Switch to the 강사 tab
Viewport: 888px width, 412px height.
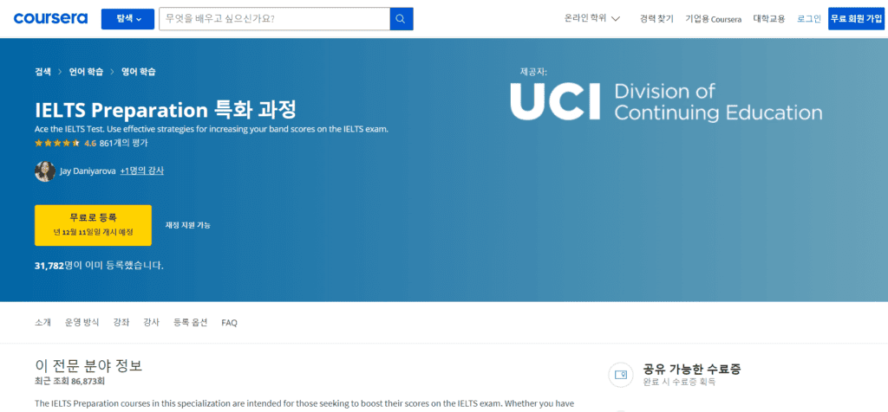[151, 323]
